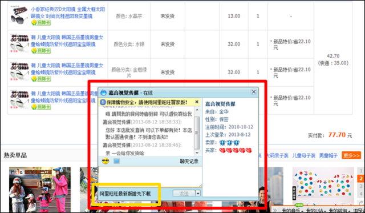Click the seller blue diamond rating icons
This screenshot has width=365, height=213.
point(229,143)
